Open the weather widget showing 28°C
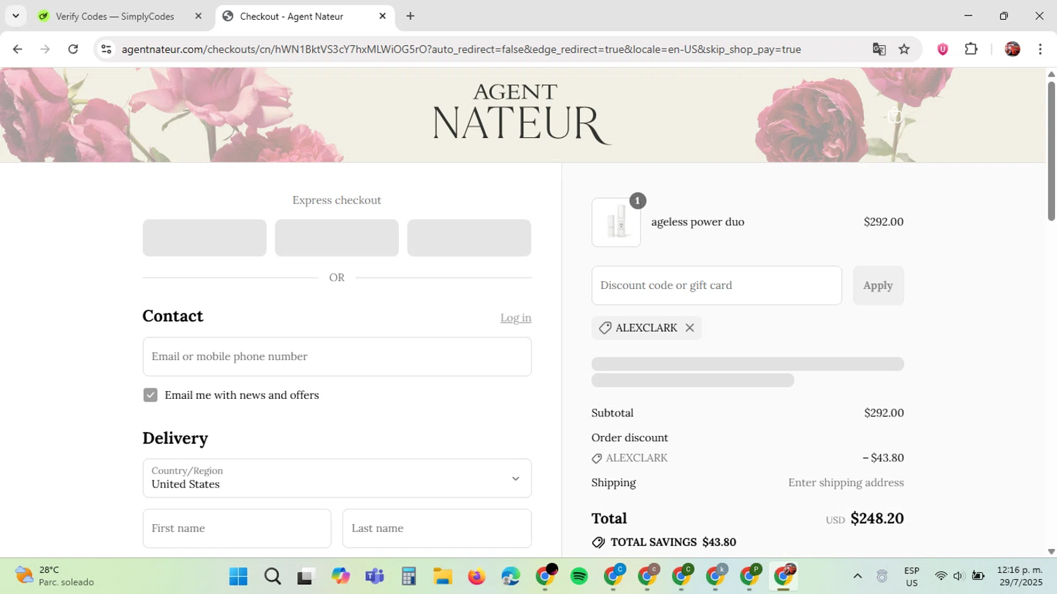 point(55,576)
